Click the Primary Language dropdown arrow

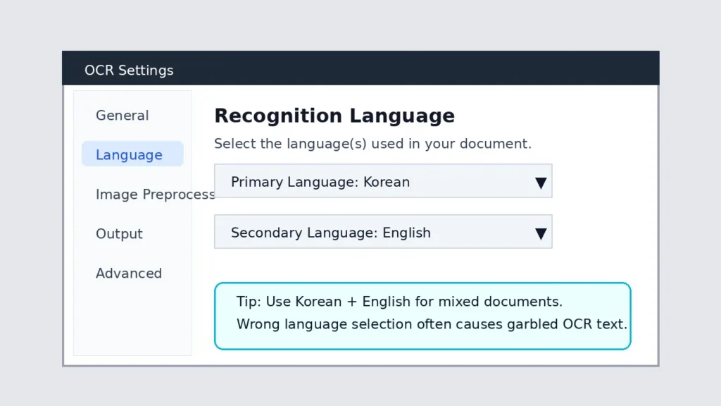[x=541, y=182]
